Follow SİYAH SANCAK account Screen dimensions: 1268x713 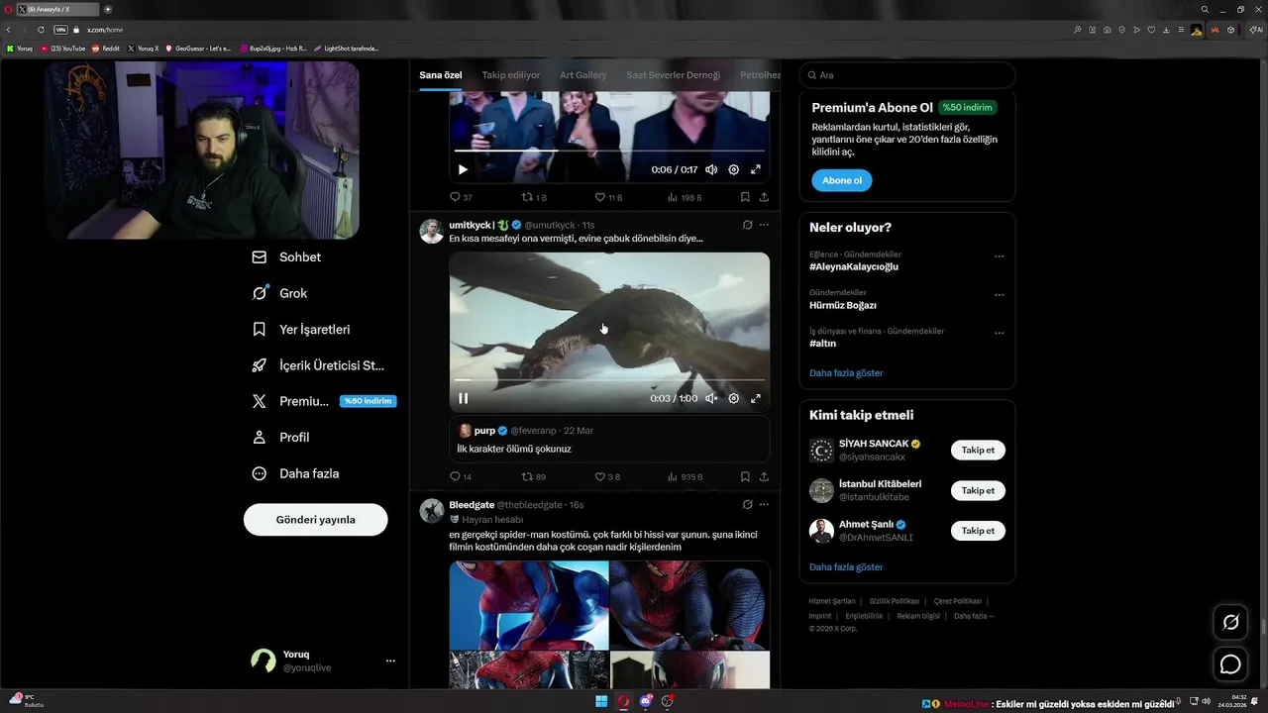pyautogui.click(x=978, y=450)
